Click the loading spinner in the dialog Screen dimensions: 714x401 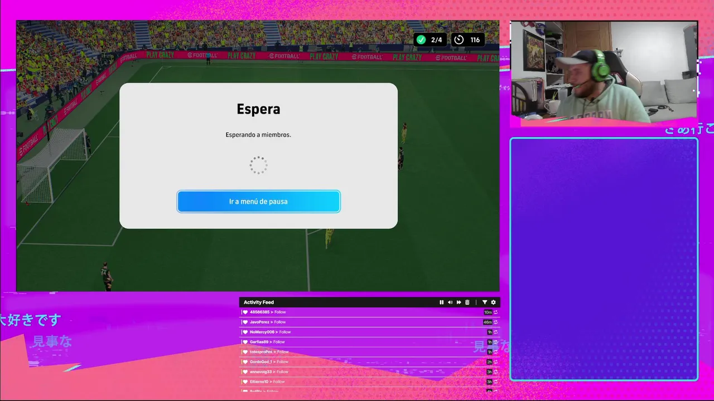pos(258,165)
